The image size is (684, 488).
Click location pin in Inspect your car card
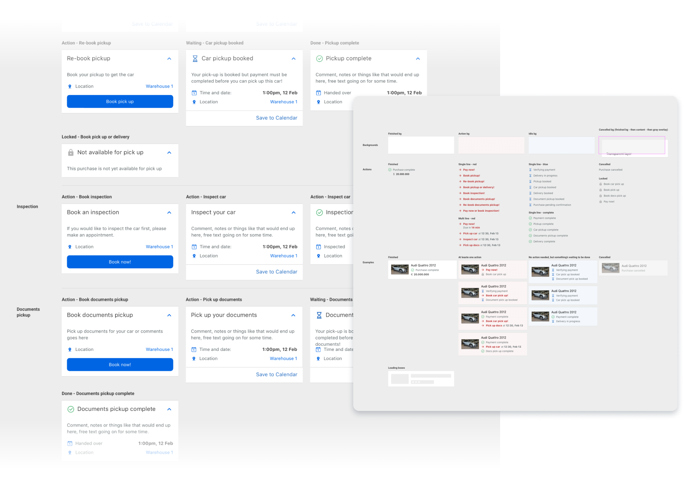(x=194, y=256)
